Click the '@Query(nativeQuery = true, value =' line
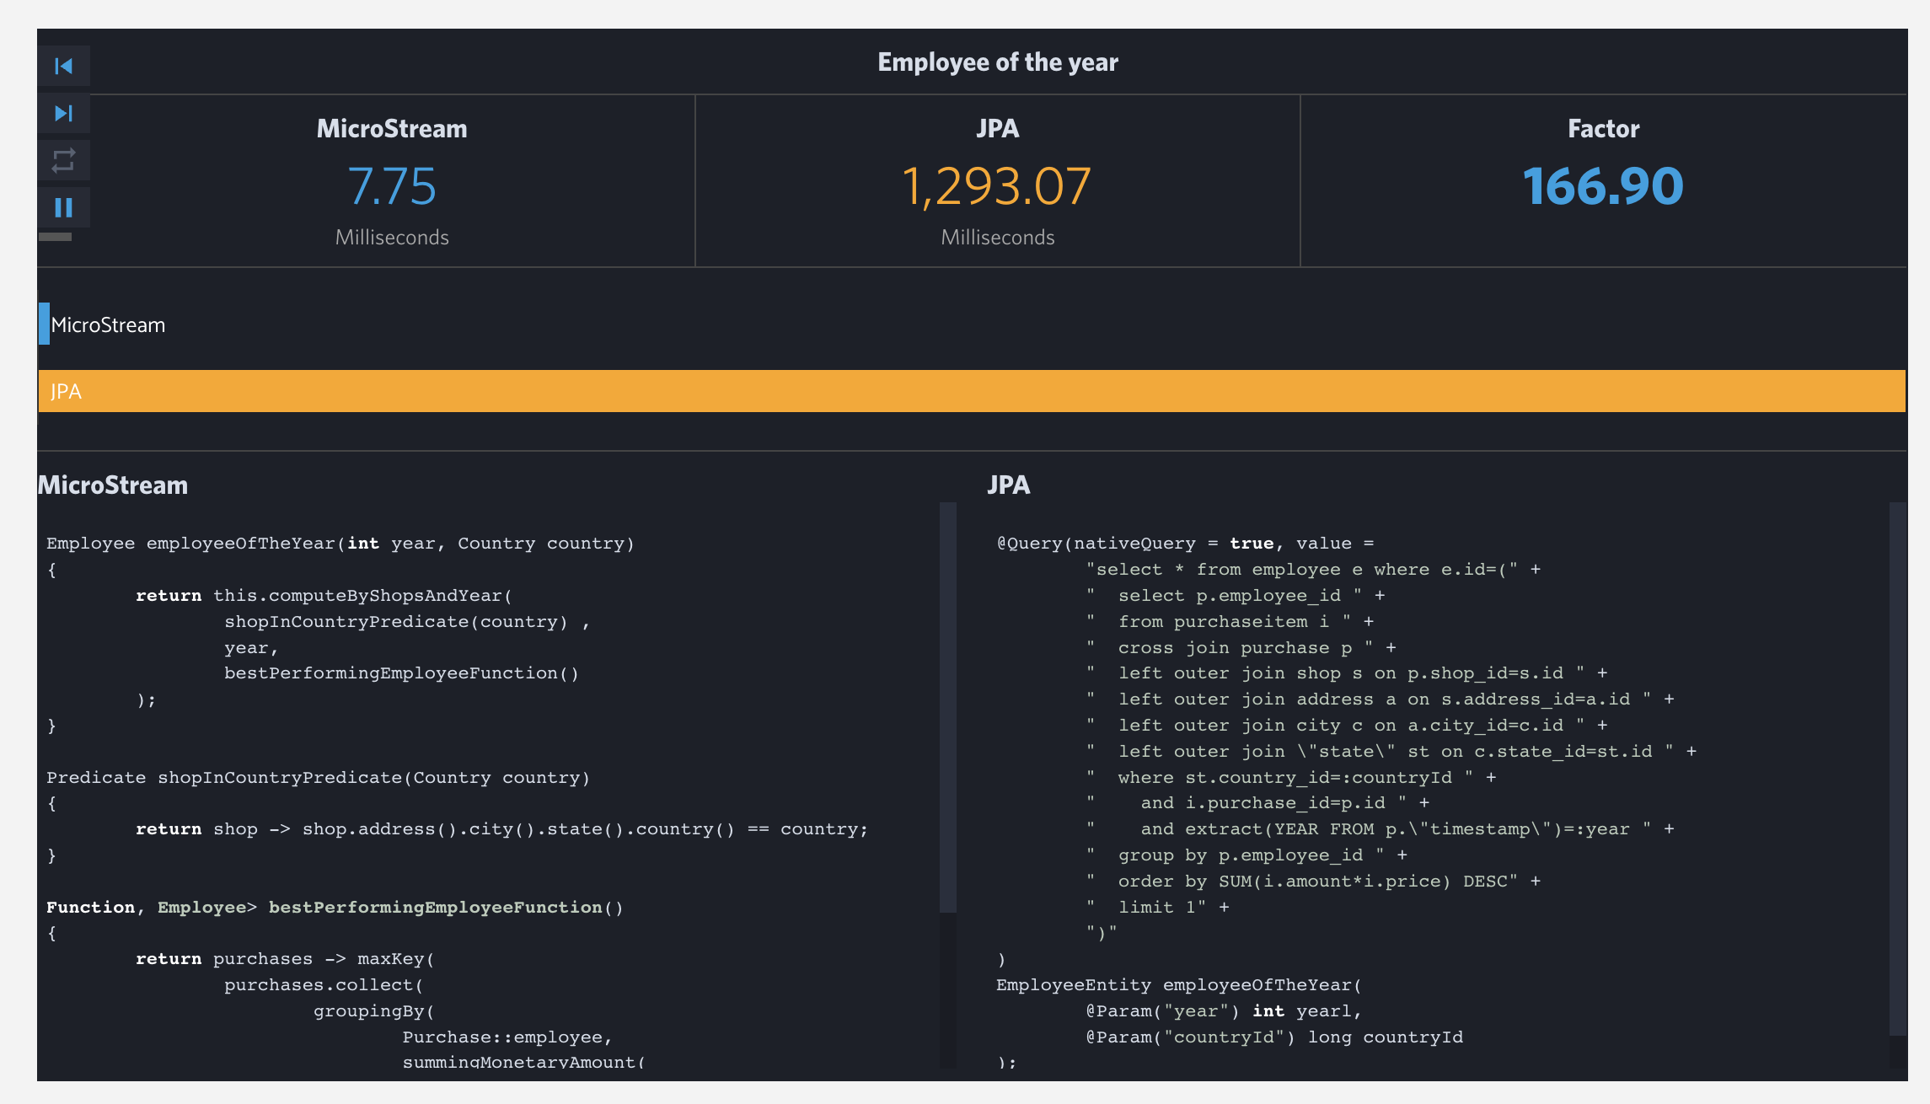The height and width of the screenshot is (1104, 1930). tap(1186, 544)
